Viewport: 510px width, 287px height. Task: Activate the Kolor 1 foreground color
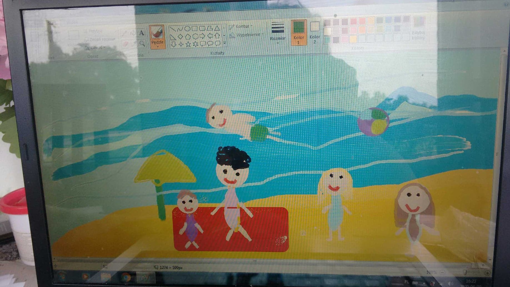pyautogui.click(x=299, y=33)
